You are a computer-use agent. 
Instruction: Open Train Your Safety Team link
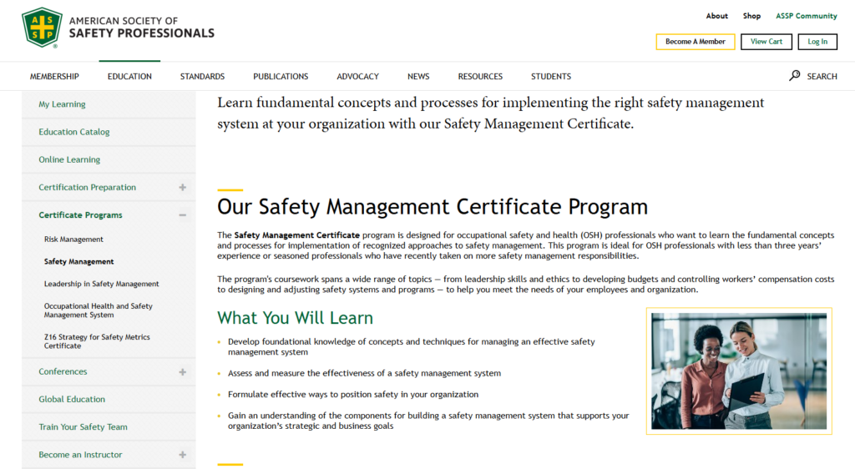click(x=83, y=427)
